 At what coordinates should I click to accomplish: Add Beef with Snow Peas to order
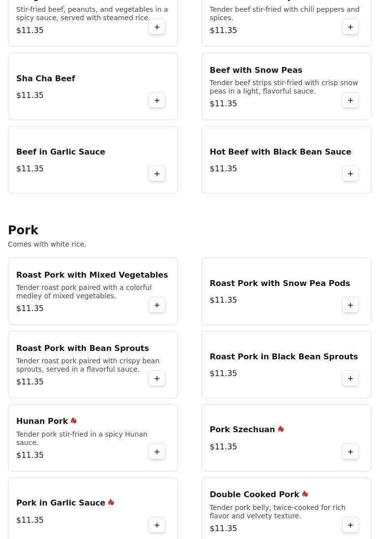point(350,100)
